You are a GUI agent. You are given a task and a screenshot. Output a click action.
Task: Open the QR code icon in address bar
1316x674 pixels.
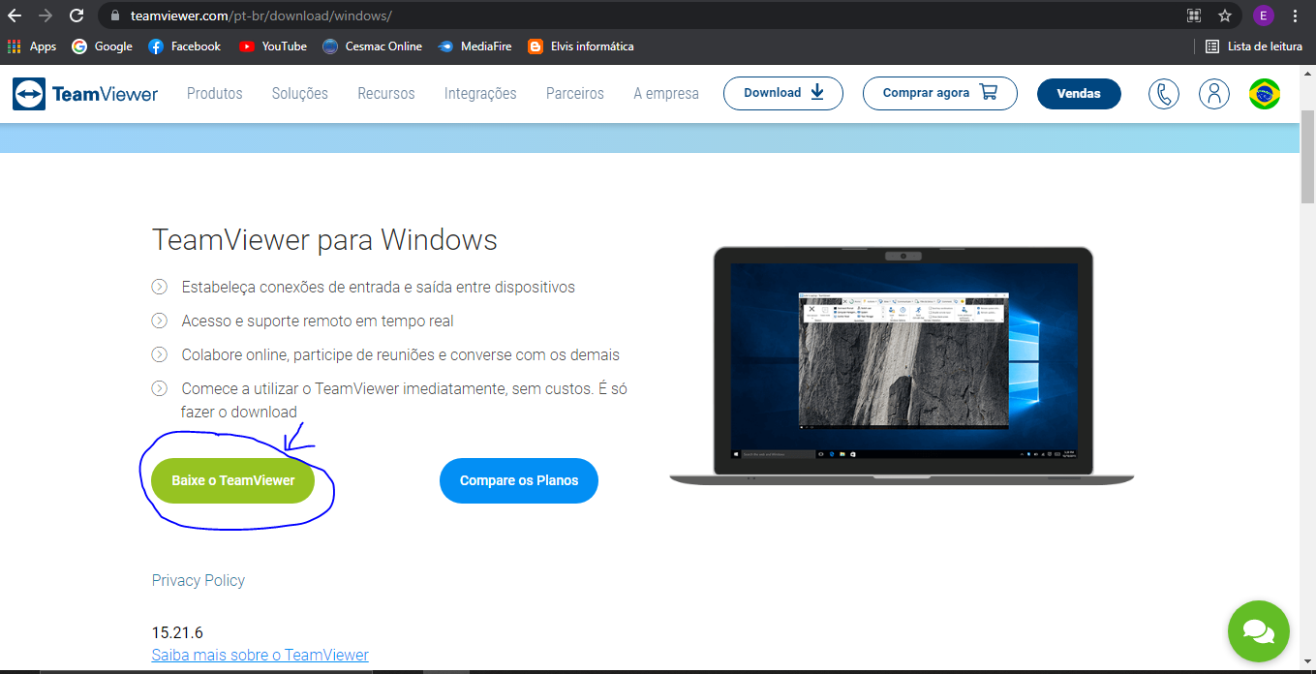1194,15
